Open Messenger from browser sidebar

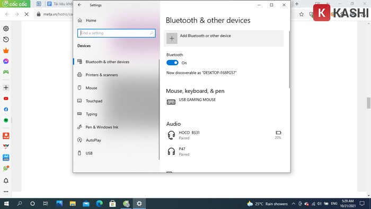click(x=6, y=62)
